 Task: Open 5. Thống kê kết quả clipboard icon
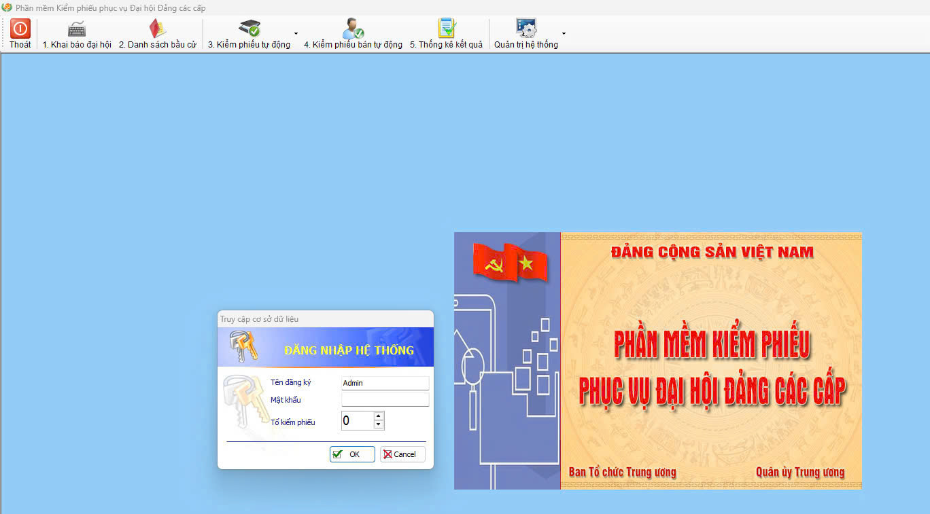[447, 29]
